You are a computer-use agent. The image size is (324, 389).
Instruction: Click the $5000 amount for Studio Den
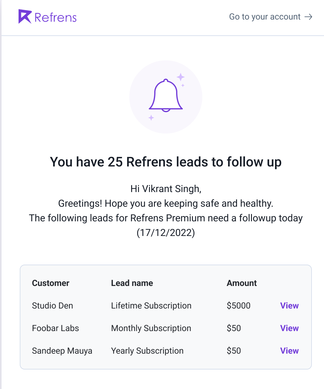[238, 305]
